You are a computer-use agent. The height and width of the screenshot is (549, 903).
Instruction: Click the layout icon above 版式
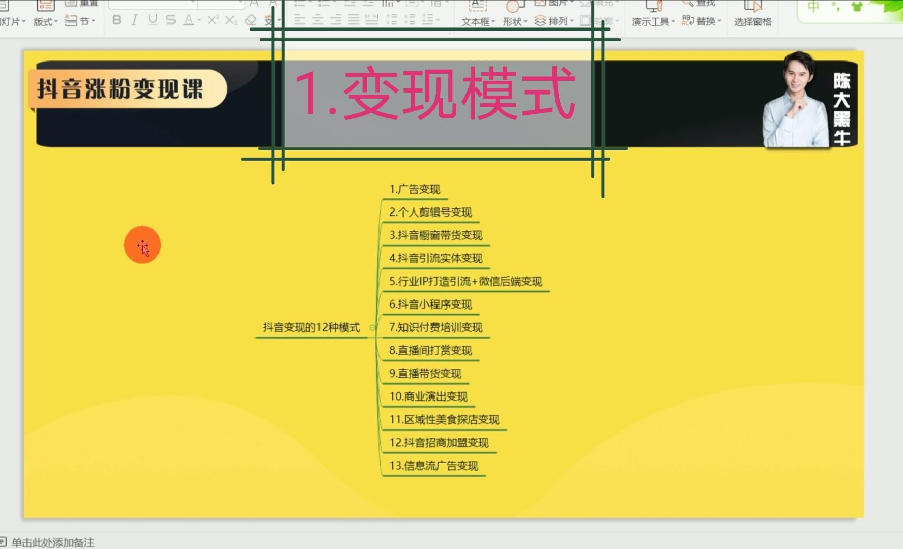(46, 6)
